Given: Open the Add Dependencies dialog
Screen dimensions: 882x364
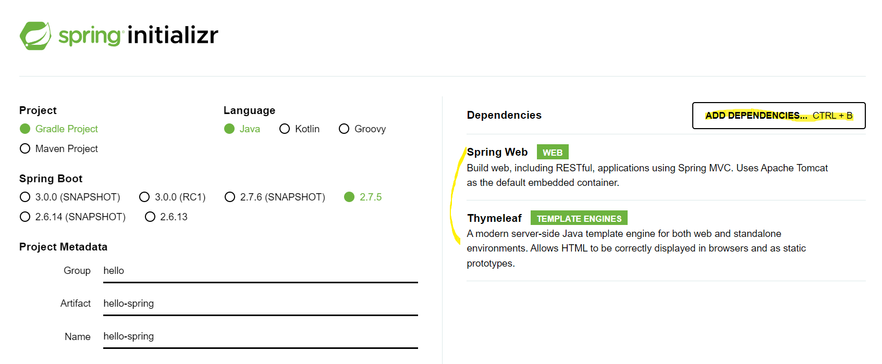Looking at the screenshot, I should (x=779, y=116).
